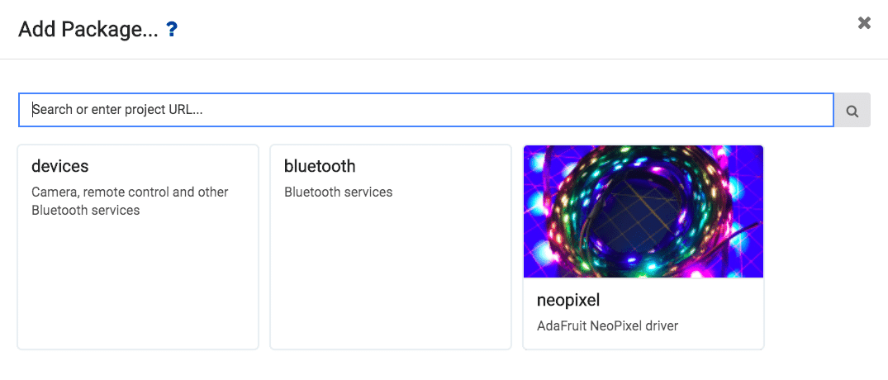Click the 'neopixel' card title
Screen dimensions: 888x380
click(x=568, y=300)
